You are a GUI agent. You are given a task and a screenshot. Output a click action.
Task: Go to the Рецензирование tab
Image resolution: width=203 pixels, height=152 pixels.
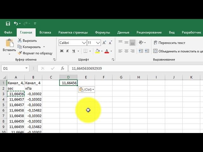pos(149,32)
